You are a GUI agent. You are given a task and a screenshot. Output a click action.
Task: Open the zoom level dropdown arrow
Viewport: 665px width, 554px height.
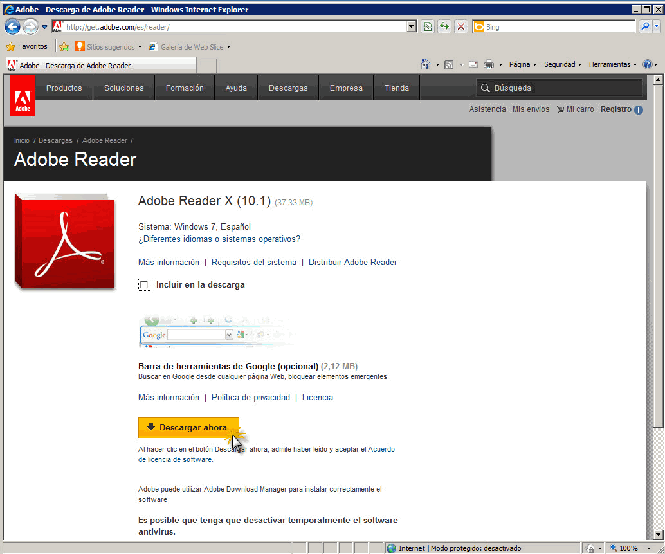click(x=648, y=548)
